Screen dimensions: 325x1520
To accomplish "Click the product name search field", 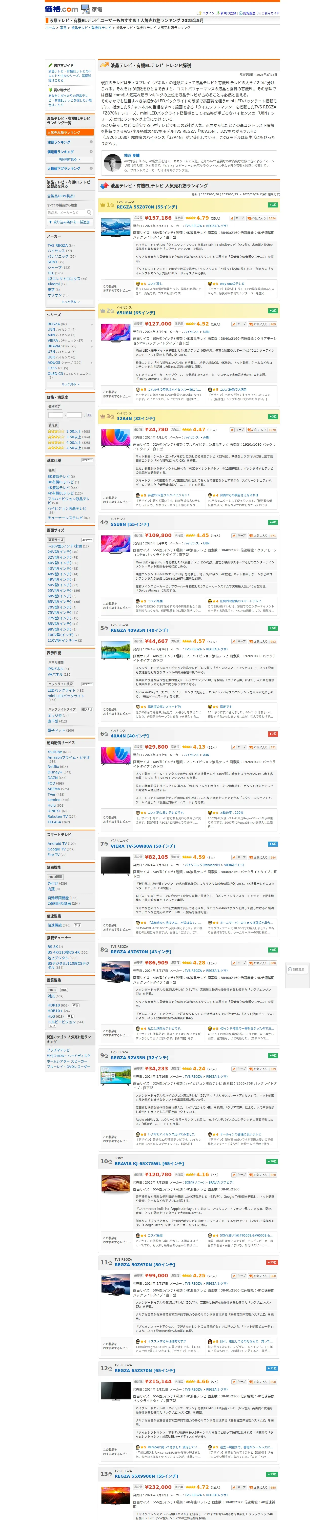I will (x=66, y=213).
